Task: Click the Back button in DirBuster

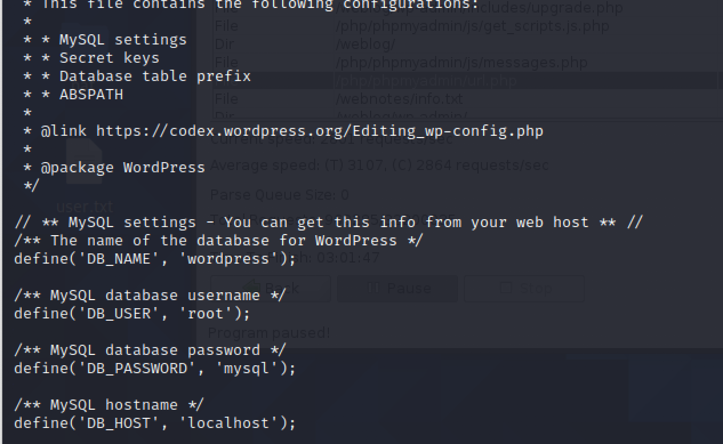Action: click(271, 288)
